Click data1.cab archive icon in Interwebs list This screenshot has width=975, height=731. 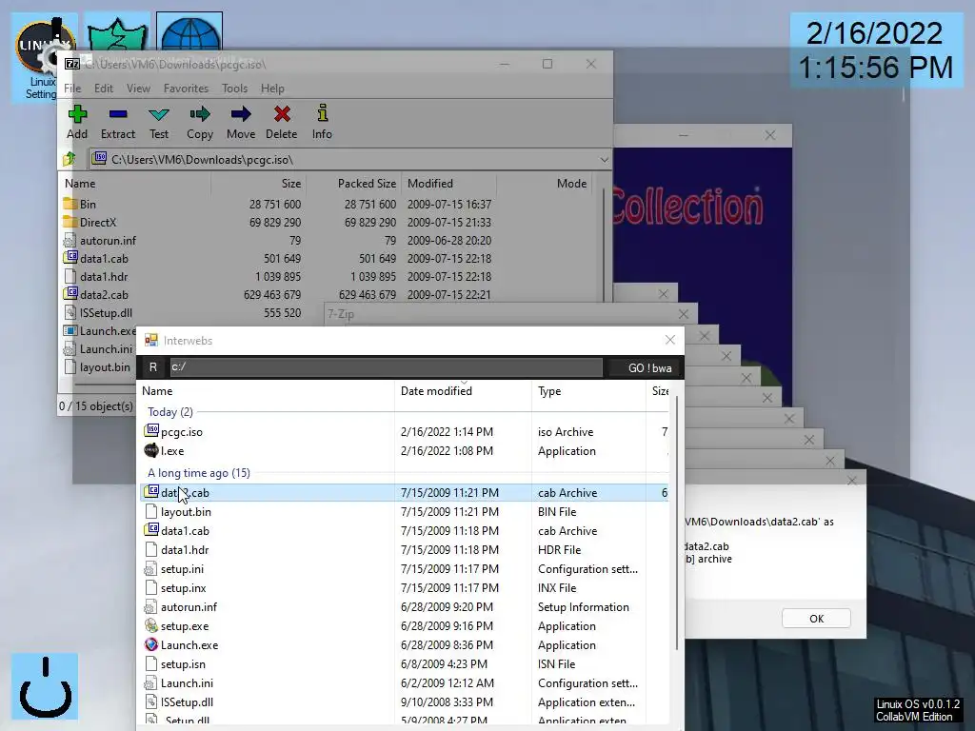151,529
